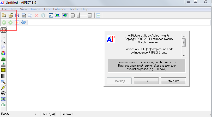The width and height of the screenshot is (212, 117).
Task: Click the AiPICT title bar app icon
Action: click(2, 3)
